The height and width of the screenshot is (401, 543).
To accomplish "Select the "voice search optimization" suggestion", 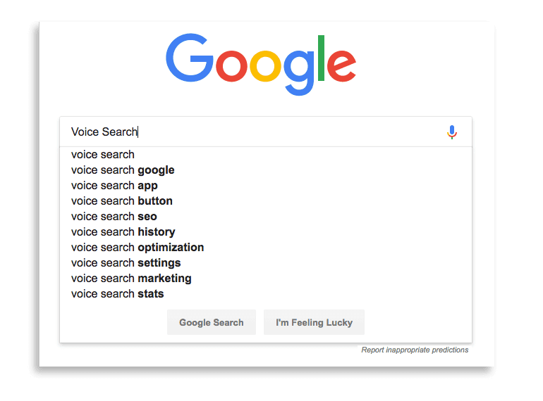I will point(138,248).
